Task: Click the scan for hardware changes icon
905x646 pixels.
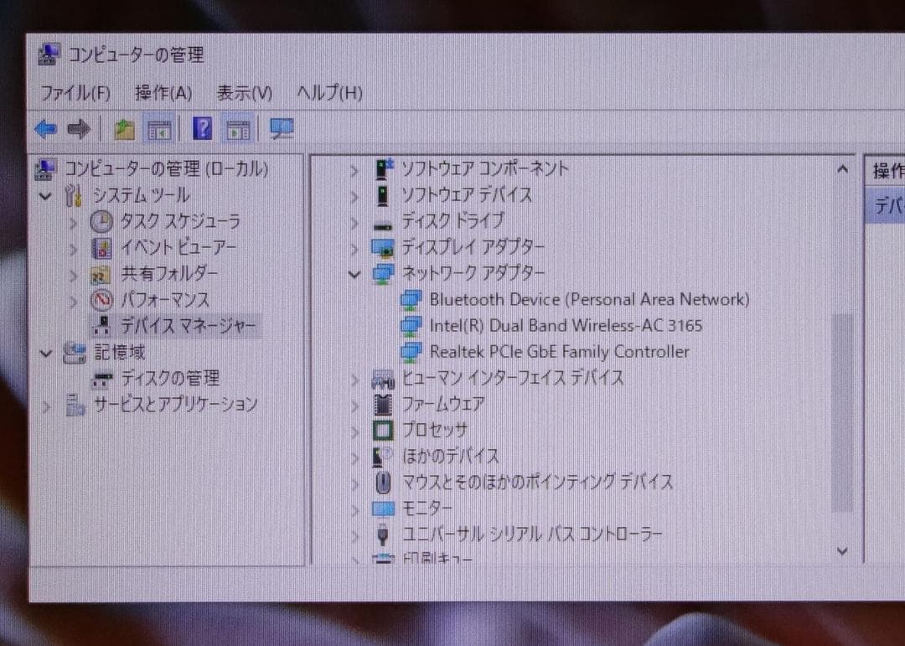Action: pyautogui.click(x=282, y=128)
